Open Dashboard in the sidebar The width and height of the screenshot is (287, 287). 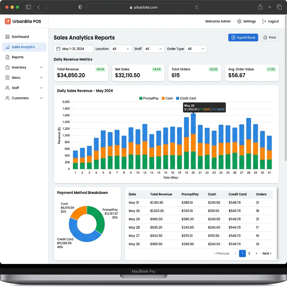[24, 37]
